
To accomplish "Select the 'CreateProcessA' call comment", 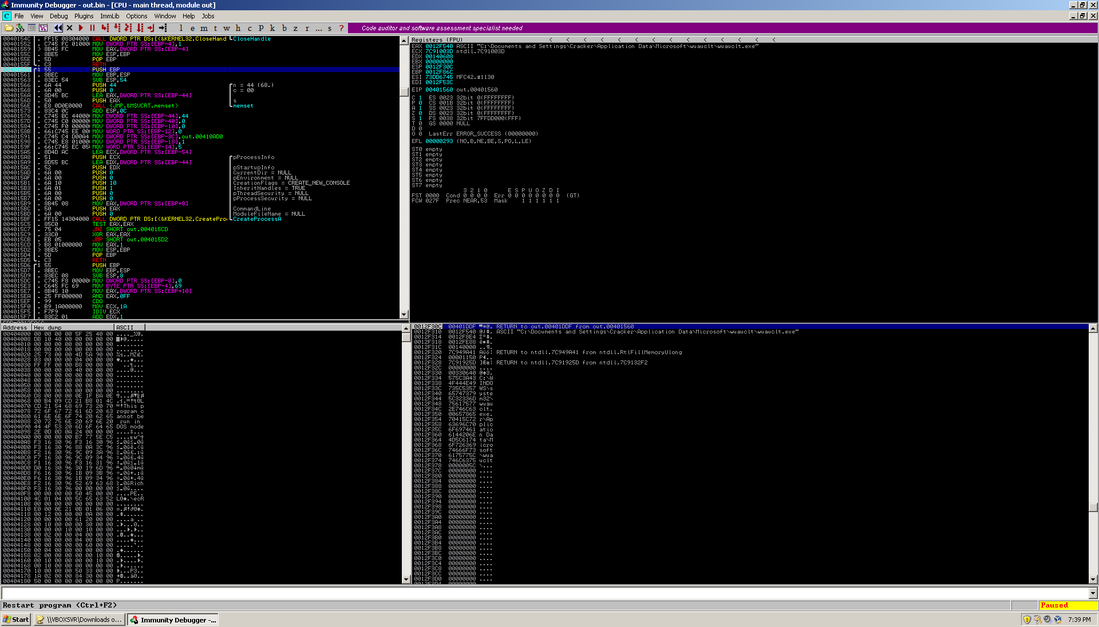I will coord(257,219).
